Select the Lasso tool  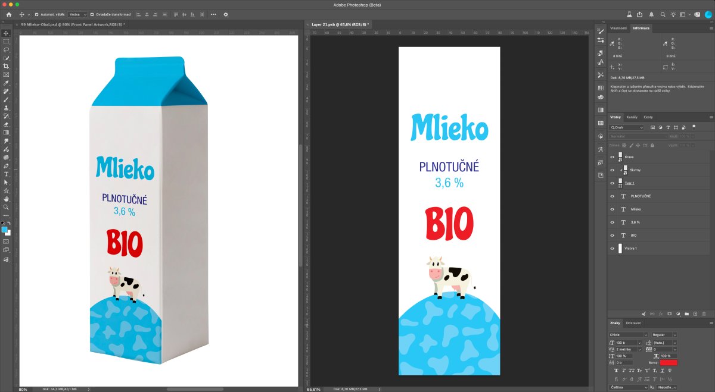pyautogui.click(x=6, y=50)
